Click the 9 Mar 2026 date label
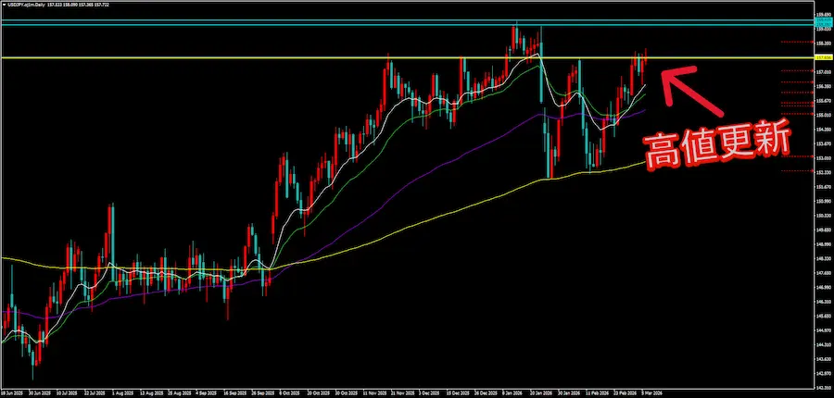 tap(650, 392)
